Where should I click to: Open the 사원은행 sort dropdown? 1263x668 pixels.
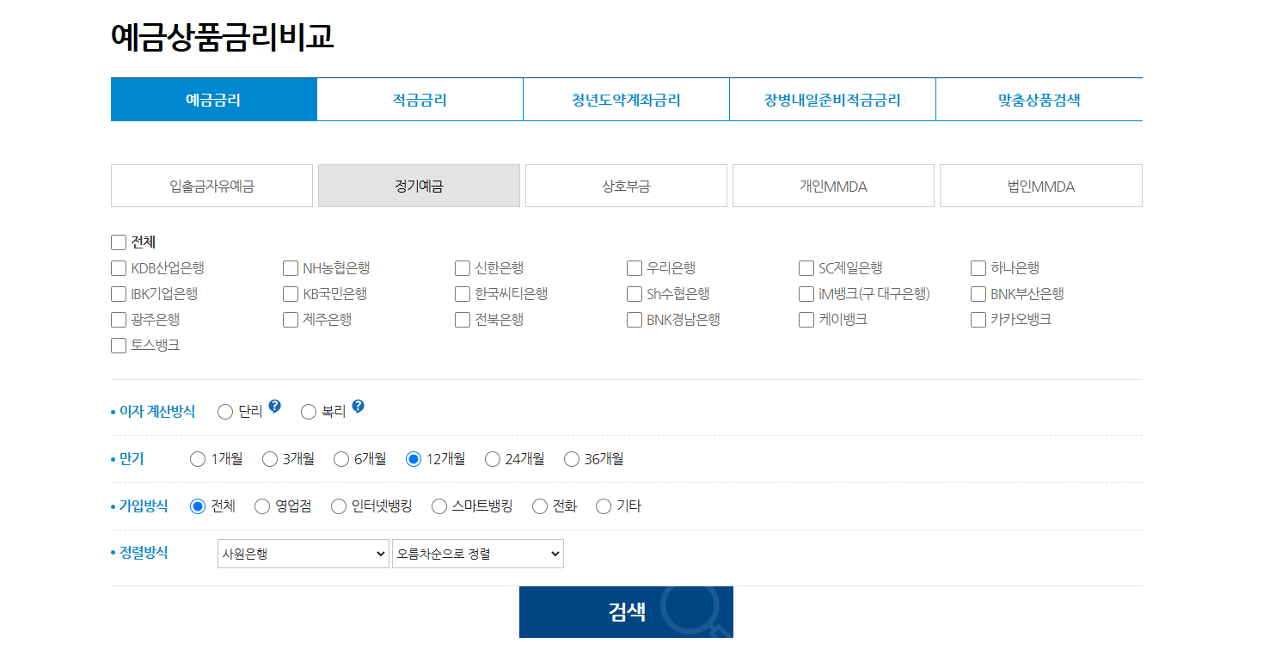point(303,554)
